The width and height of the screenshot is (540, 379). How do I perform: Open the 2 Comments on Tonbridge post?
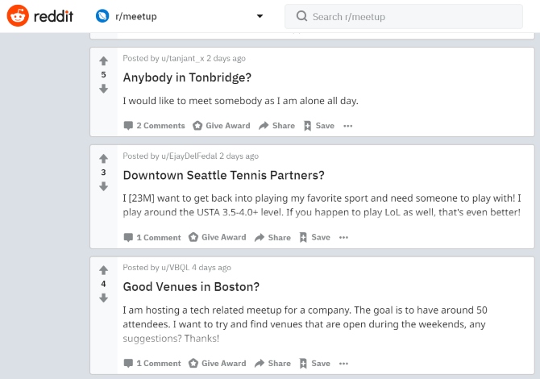pos(154,126)
